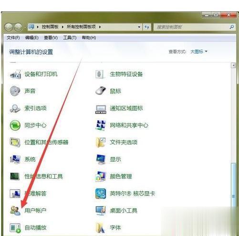
Task: Click the 所有控制面板项 breadcrumb
Action: pos(81,27)
